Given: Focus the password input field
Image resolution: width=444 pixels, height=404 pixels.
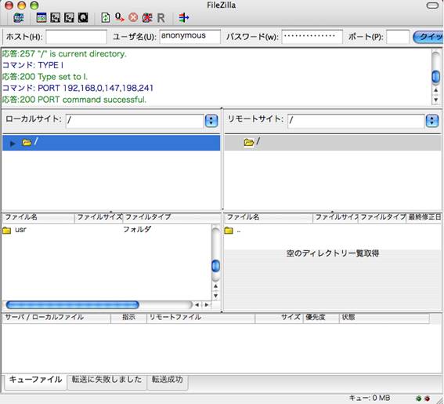Looking at the screenshot, I should [x=312, y=37].
